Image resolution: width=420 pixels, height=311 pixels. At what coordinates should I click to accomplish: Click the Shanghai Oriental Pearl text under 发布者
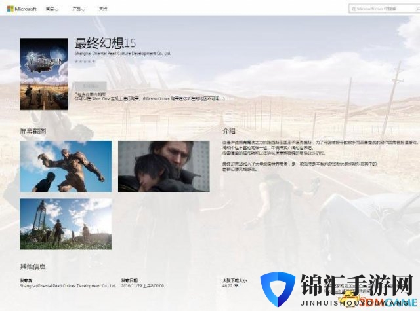tap(68, 286)
